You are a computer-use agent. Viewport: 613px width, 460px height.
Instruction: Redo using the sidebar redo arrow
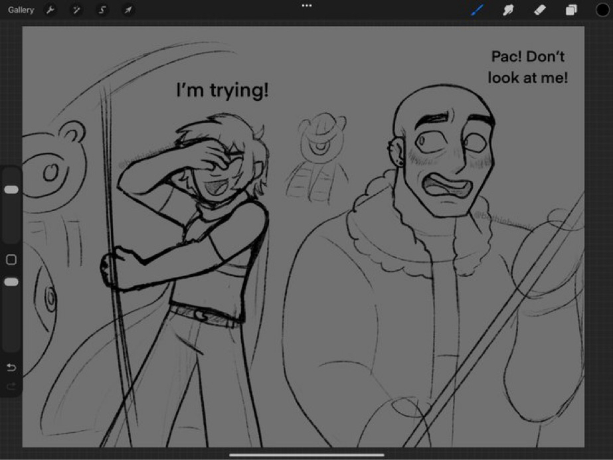tap(11, 386)
